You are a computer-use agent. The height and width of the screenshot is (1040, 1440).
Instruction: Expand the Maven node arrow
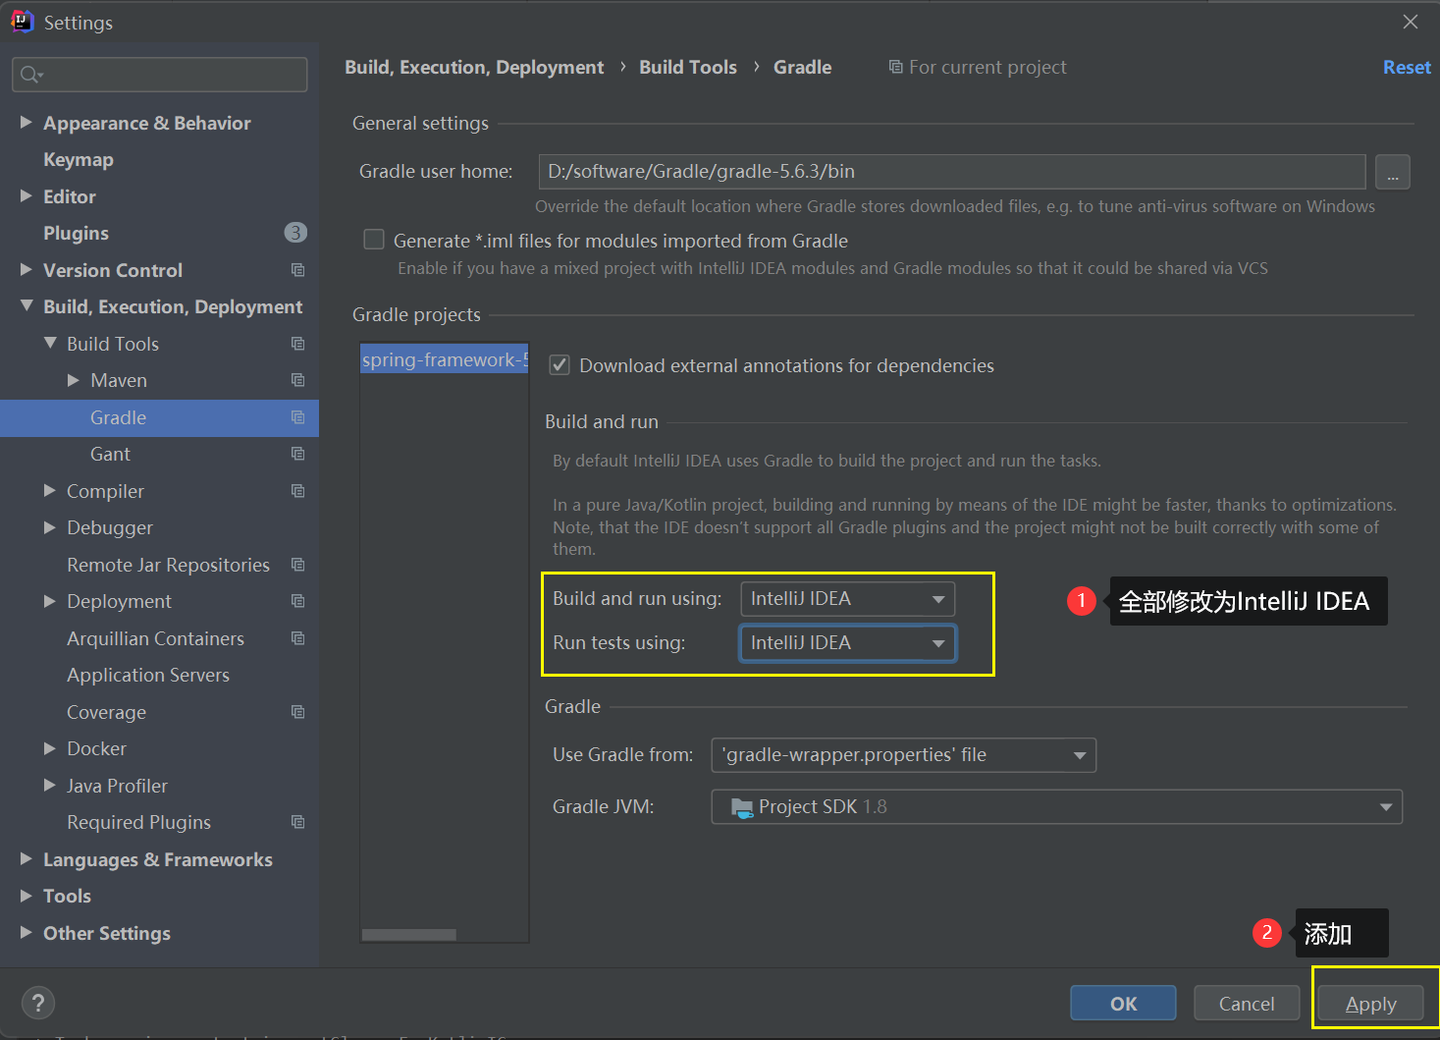(x=74, y=380)
